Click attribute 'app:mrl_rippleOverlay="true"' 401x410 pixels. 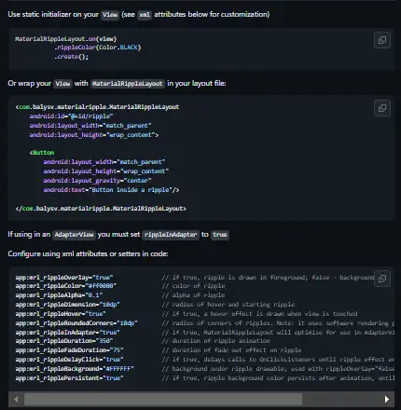click(64, 278)
